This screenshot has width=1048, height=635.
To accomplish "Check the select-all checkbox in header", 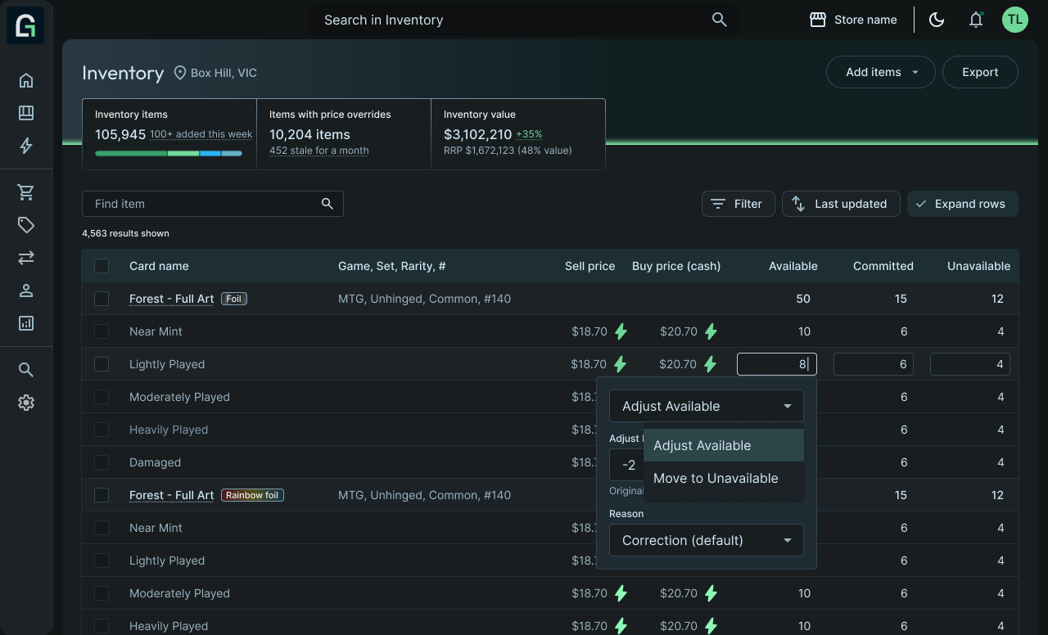I will [102, 266].
